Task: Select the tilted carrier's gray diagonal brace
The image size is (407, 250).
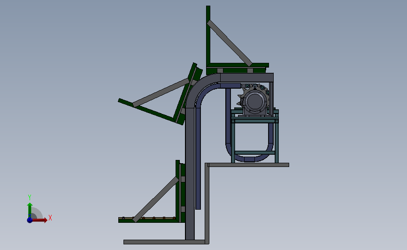Action: pyautogui.click(x=161, y=92)
